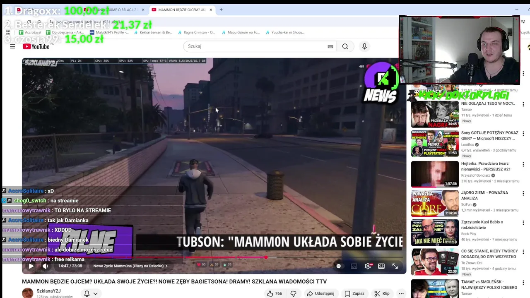The width and height of the screenshot is (530, 298).
Task: Open the 'Ragna Crimson - O...' bookmark
Action: (196, 32)
